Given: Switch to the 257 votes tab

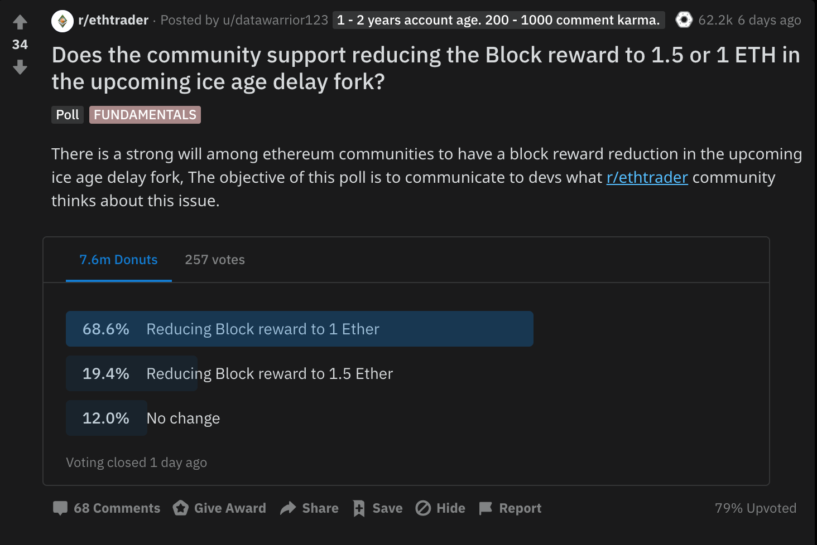Looking at the screenshot, I should click(x=215, y=260).
